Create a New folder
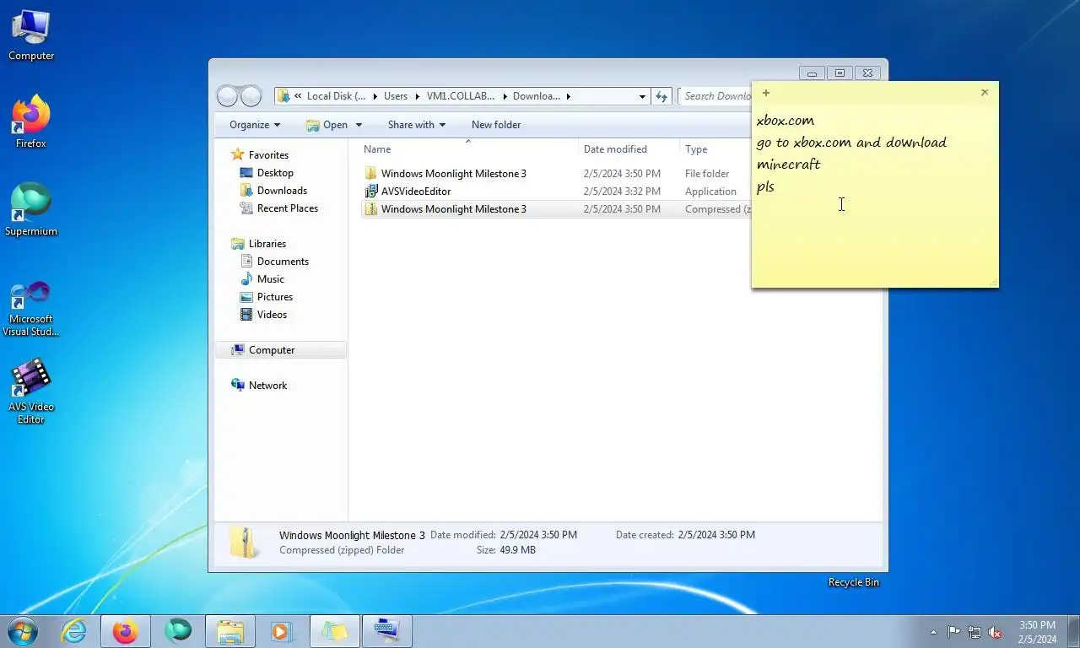Screen dimensions: 1080x648 496,125
